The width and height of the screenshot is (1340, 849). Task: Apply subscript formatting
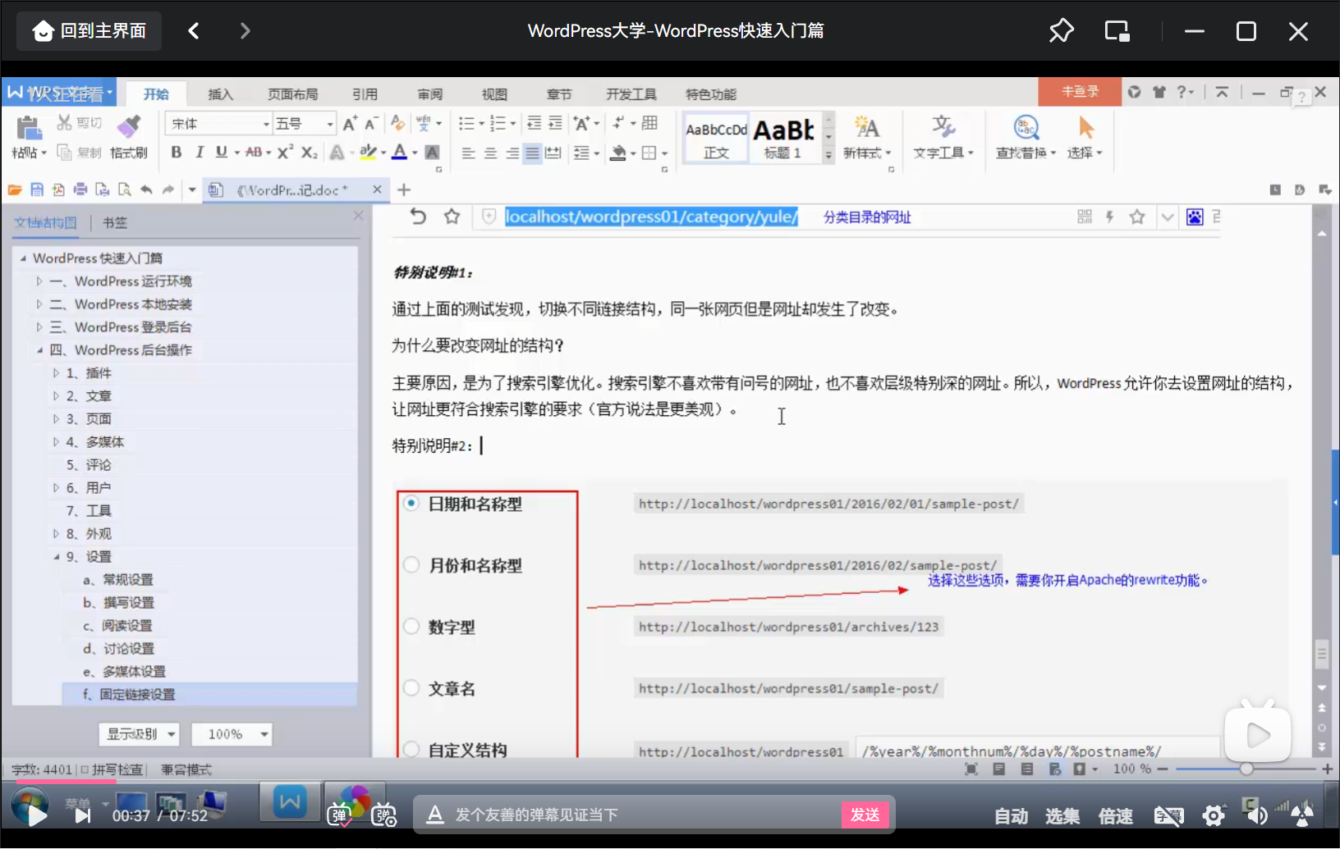click(x=310, y=153)
